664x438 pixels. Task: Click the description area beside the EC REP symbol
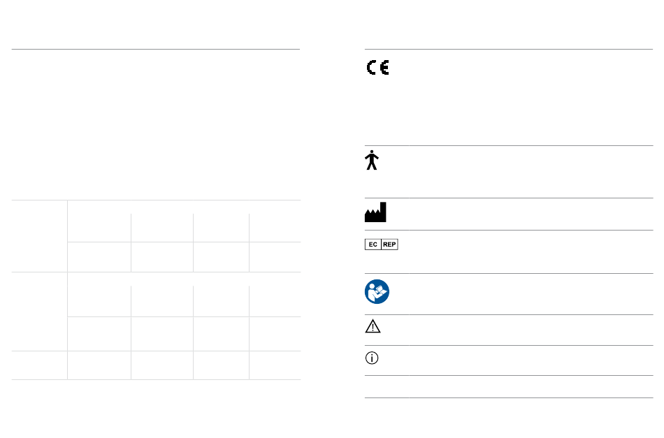(531, 251)
